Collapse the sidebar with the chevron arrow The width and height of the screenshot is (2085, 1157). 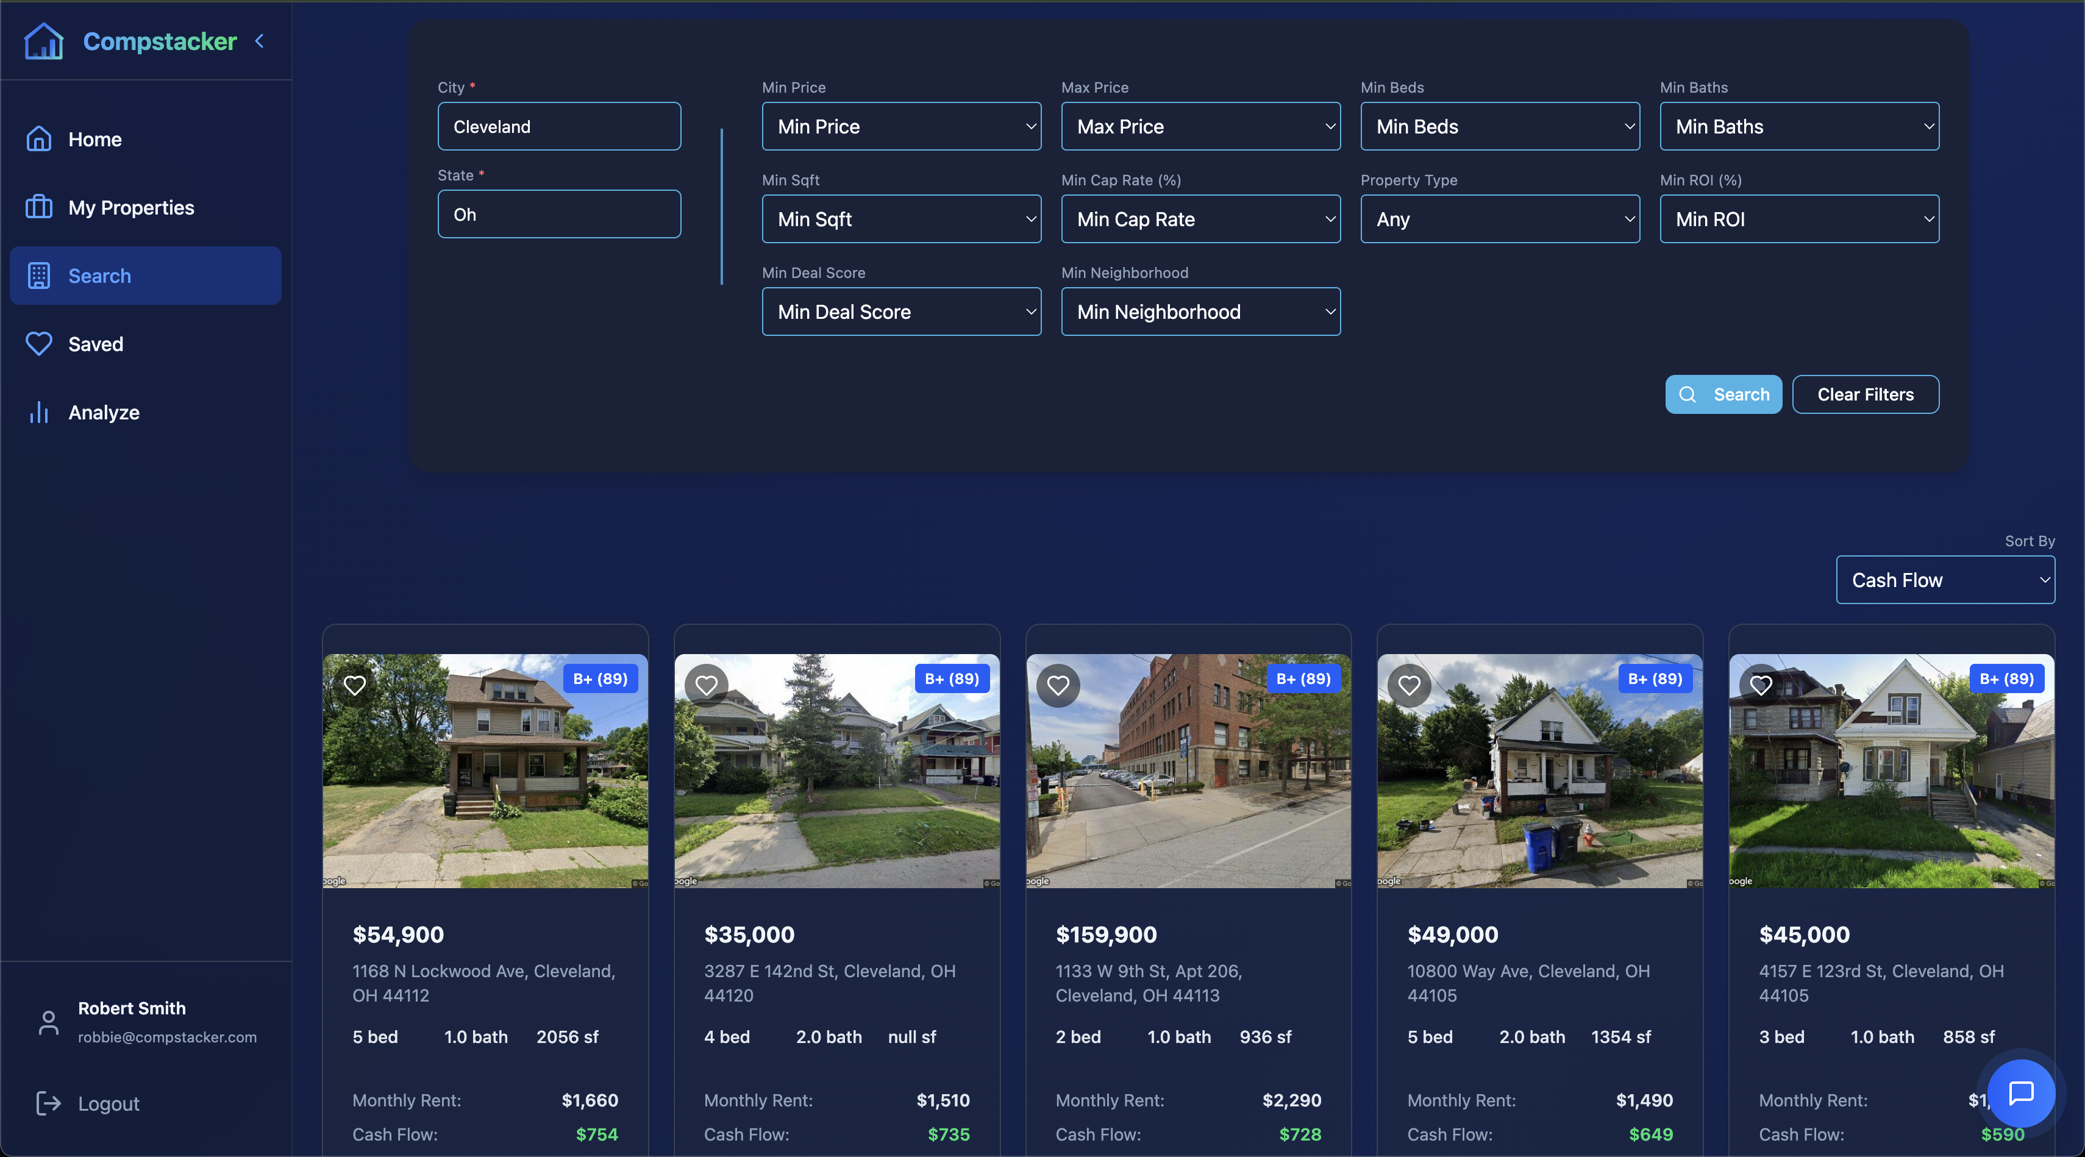[260, 41]
